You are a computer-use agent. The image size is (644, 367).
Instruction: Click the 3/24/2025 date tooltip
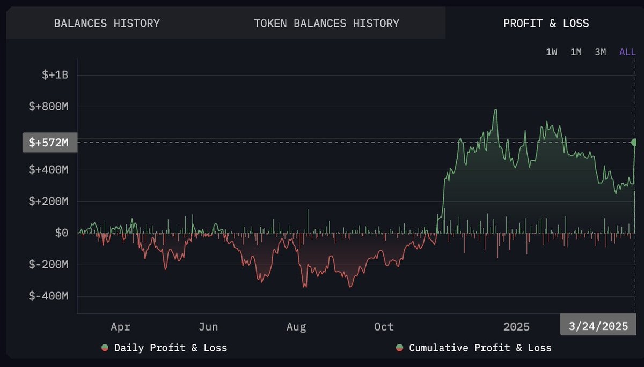[x=598, y=327]
